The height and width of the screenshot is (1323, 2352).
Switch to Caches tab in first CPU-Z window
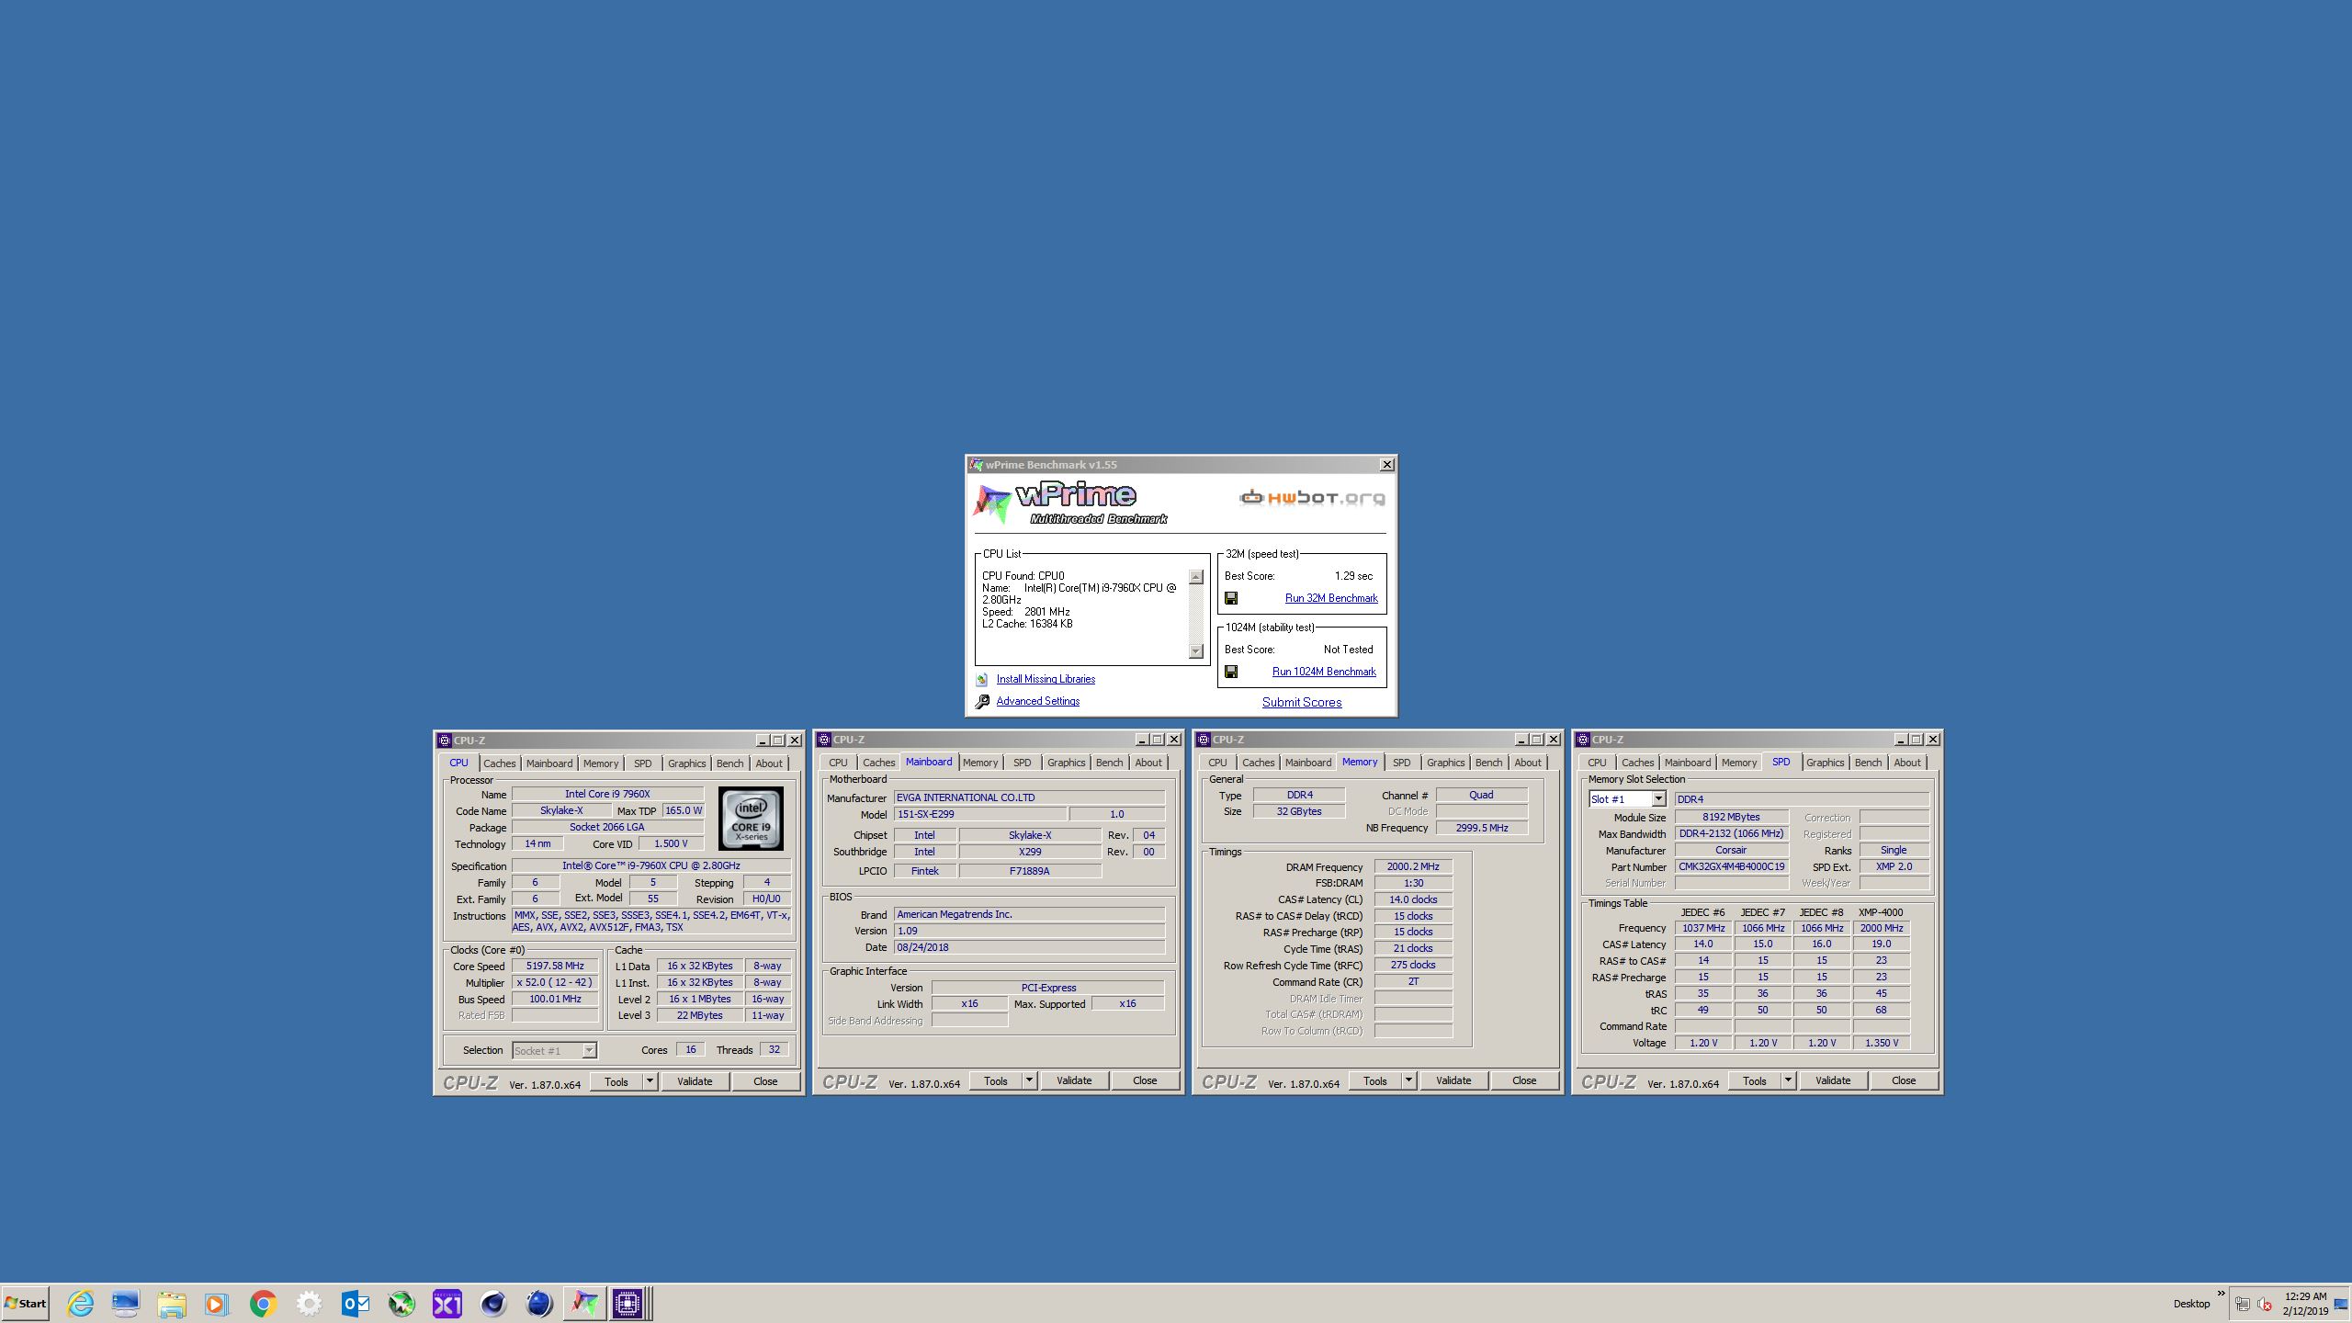[500, 763]
